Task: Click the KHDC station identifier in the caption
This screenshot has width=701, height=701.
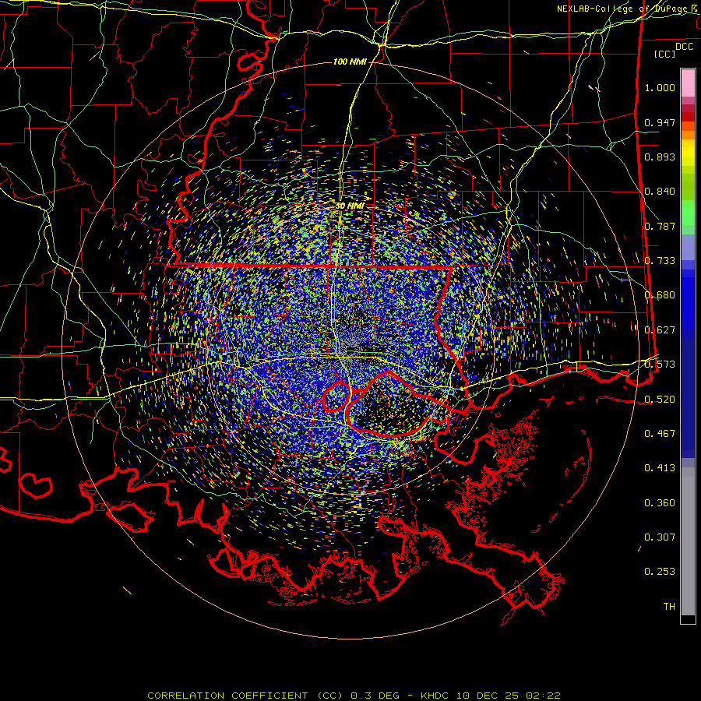Action: tap(435, 696)
